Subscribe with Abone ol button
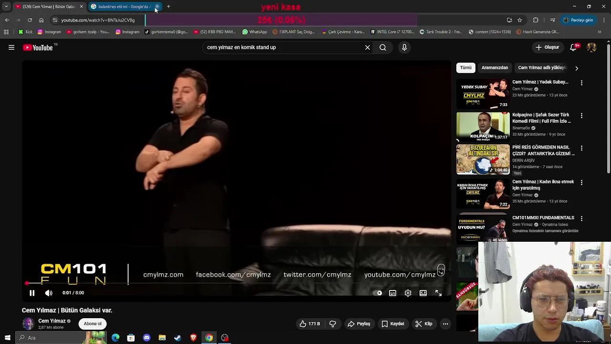Viewport: 611px width, 344px height. 93,324
